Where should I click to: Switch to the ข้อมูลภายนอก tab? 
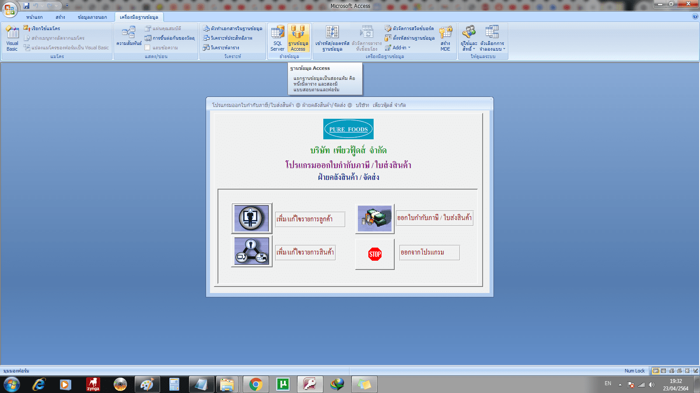[92, 17]
